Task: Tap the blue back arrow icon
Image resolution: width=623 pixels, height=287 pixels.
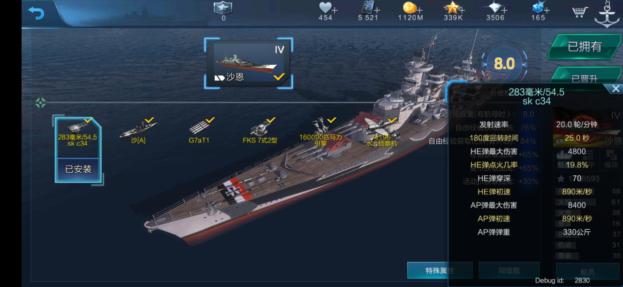Action: (x=36, y=13)
